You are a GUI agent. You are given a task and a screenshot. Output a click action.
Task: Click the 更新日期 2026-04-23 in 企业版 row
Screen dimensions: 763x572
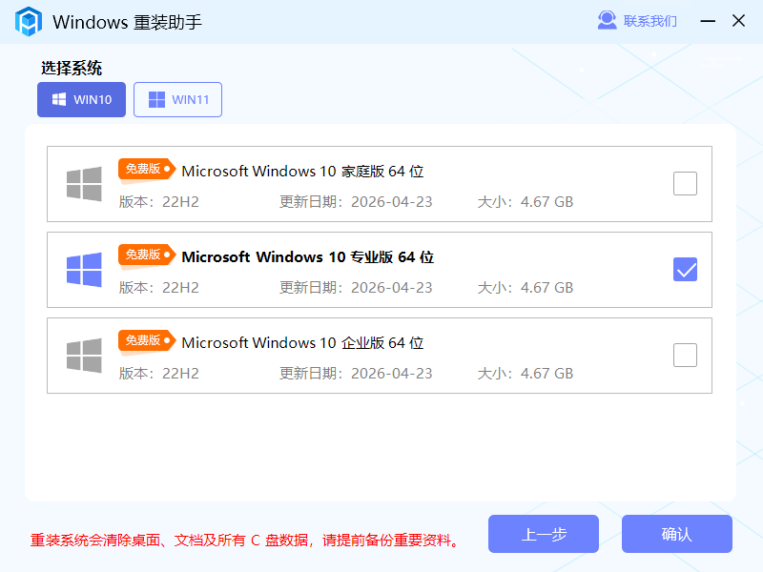(356, 374)
